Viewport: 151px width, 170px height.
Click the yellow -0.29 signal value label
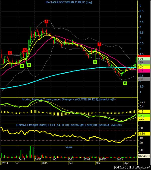[x=144, y=119]
